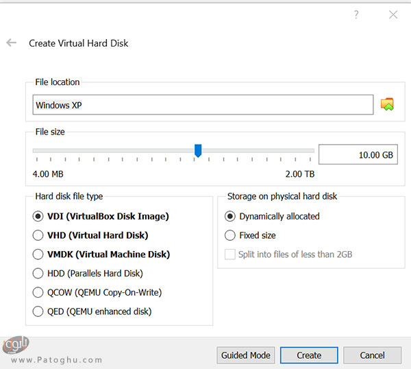This screenshot has width=411, height=369.
Task: Click the 10.00 GB size input box
Action: pyautogui.click(x=358, y=154)
